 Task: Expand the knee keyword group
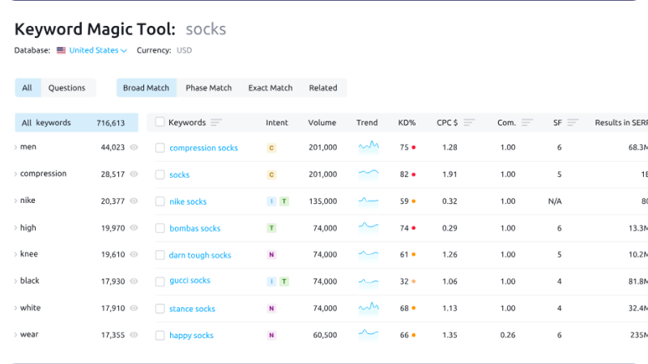pyautogui.click(x=15, y=254)
